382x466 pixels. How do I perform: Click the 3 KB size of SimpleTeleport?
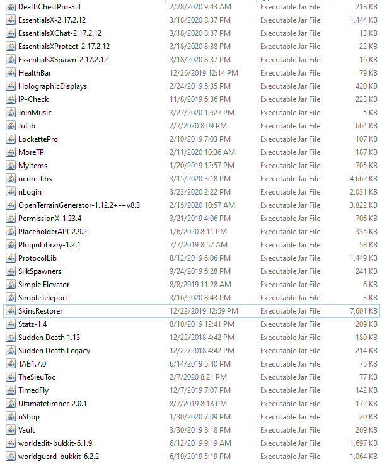tap(371, 298)
